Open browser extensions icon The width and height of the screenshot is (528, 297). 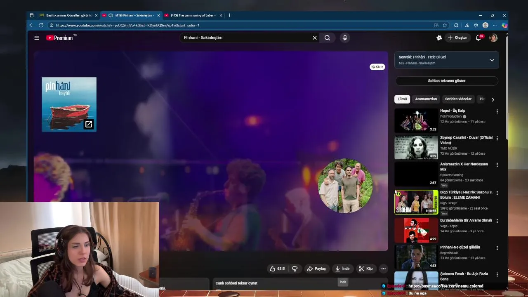point(456,25)
